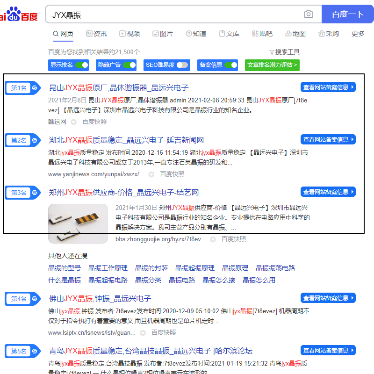This screenshot has width=374, height=374.
Task: Click the 文库 document icon
Action: [222, 34]
